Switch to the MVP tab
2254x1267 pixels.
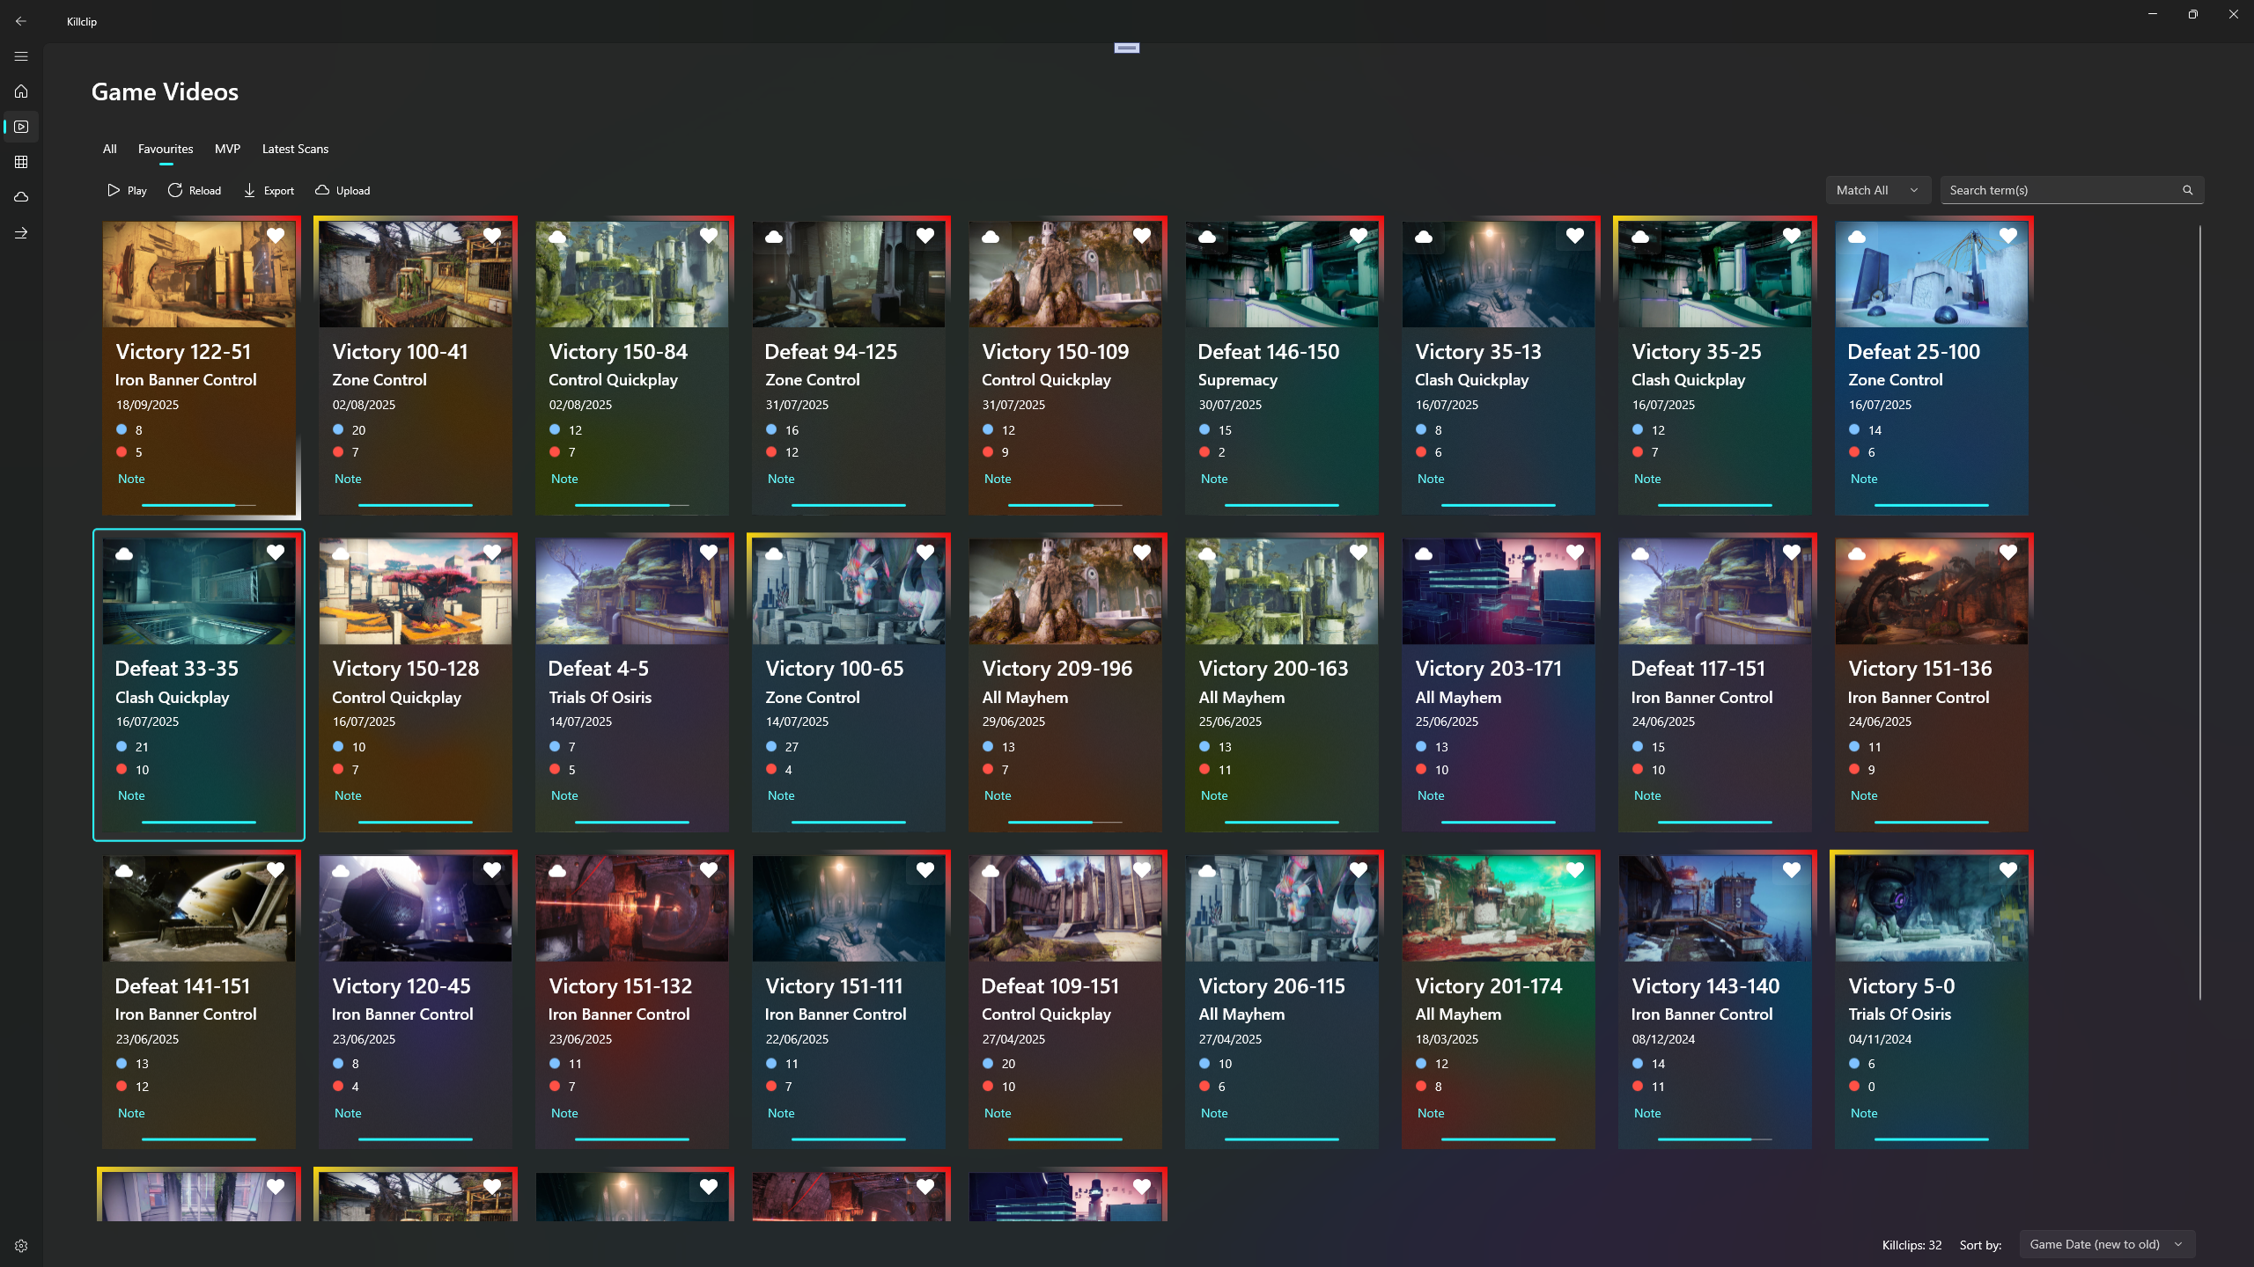tap(227, 149)
